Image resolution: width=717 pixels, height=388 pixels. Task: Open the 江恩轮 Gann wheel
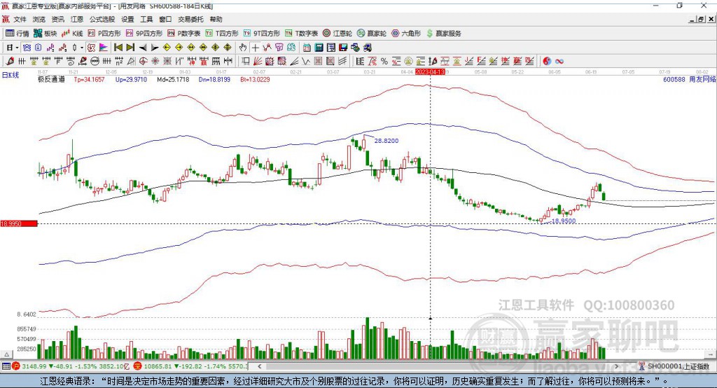click(x=337, y=34)
